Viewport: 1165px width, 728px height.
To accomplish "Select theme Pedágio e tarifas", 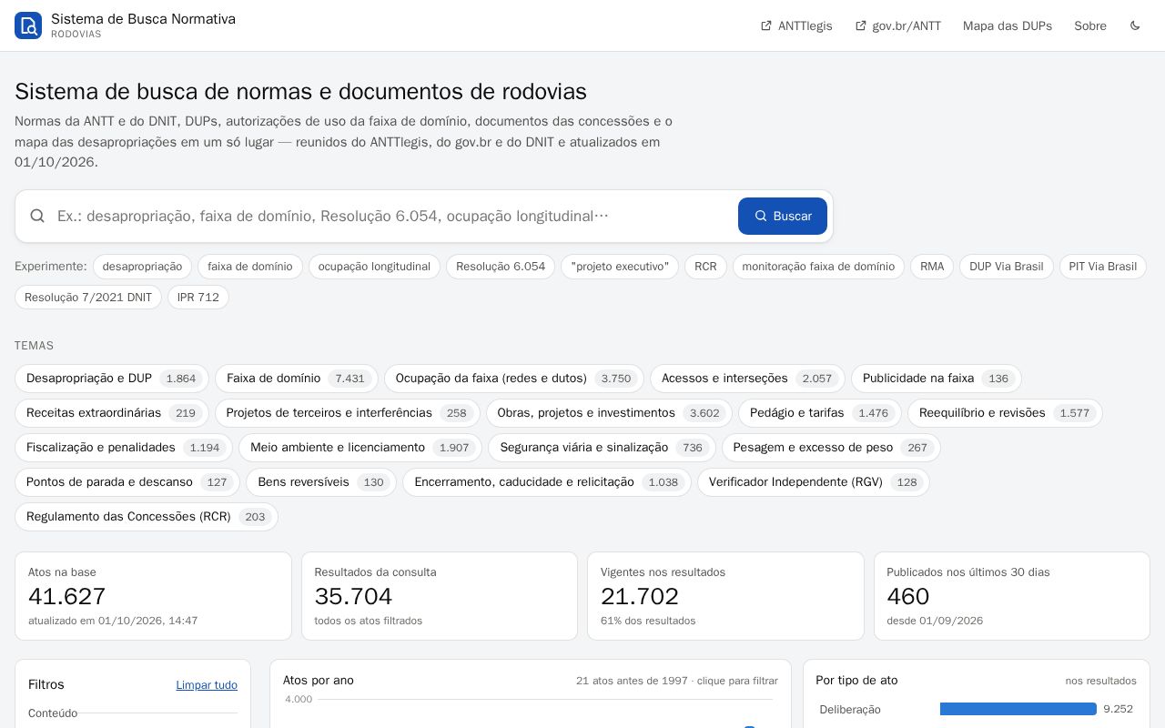I will click(x=820, y=413).
